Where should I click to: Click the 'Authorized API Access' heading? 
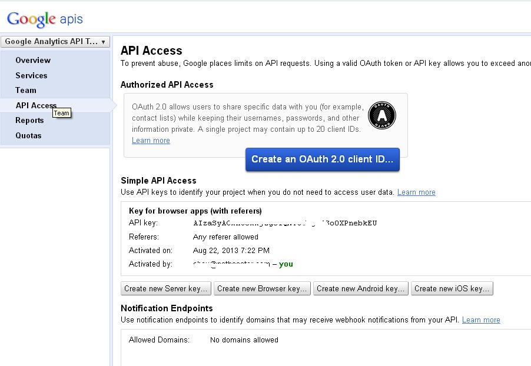(x=167, y=85)
